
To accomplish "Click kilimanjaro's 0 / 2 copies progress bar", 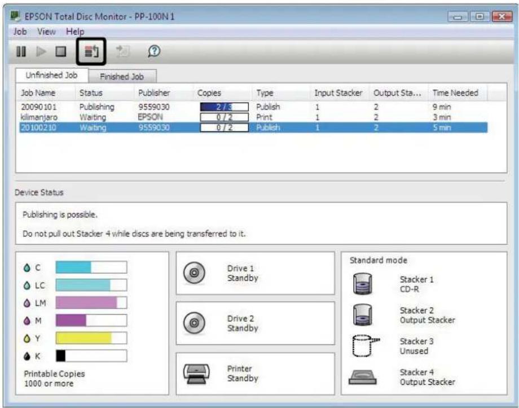I will point(224,117).
